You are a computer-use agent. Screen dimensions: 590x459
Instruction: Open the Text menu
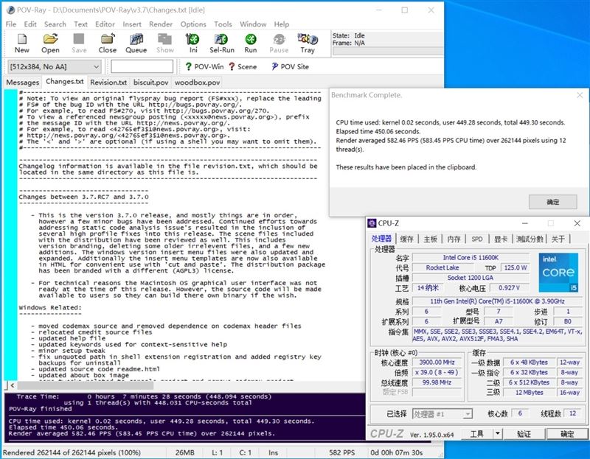tap(80, 24)
